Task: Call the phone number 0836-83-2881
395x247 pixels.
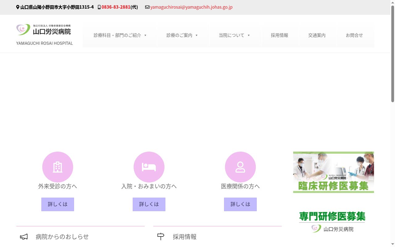Action: coord(116,7)
